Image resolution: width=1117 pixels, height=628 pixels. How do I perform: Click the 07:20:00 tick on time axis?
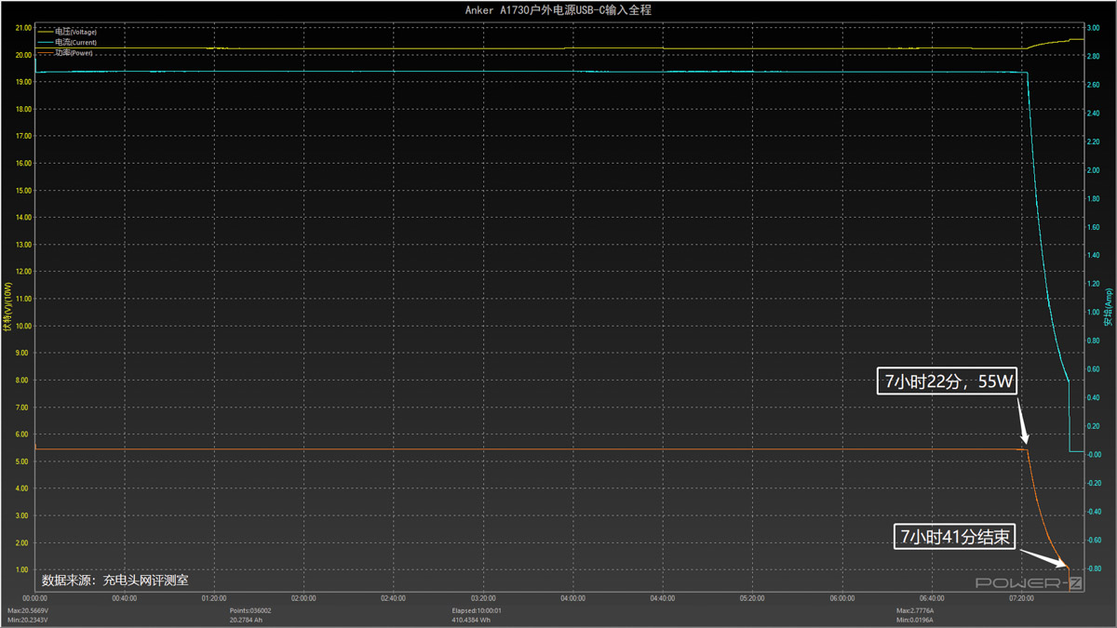click(1021, 598)
